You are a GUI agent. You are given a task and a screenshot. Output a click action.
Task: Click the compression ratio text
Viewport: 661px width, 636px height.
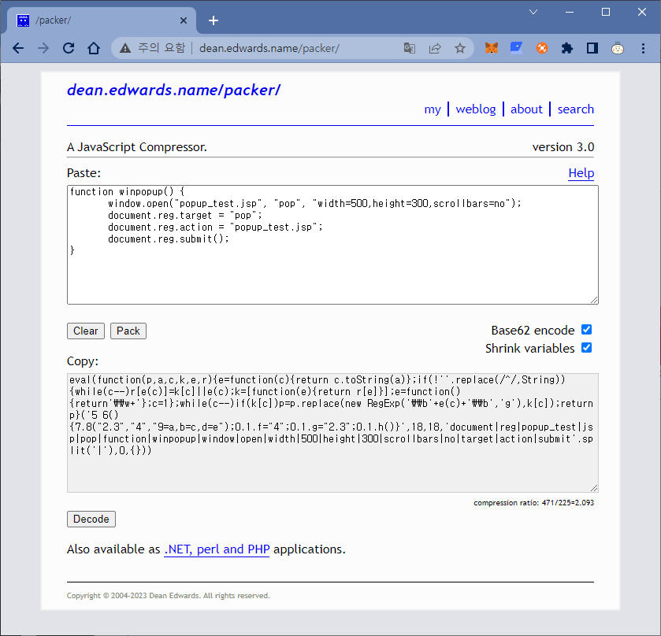point(533,503)
